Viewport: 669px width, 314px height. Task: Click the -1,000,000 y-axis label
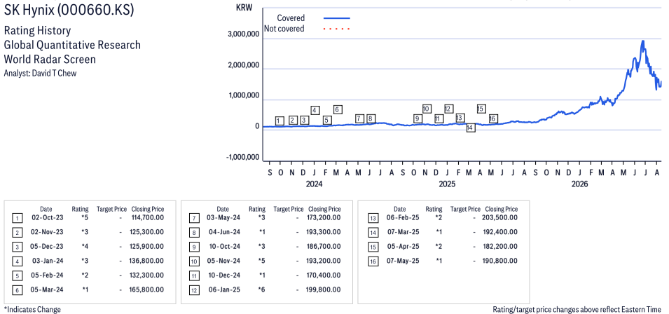pos(243,158)
